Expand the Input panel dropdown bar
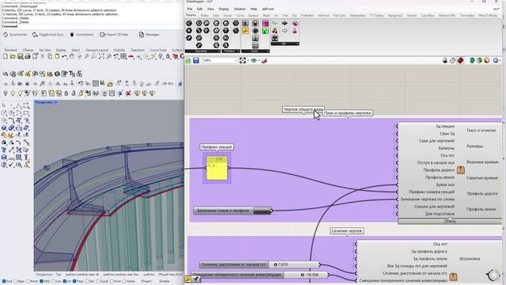This screenshot has height=285, width=506. (x=255, y=51)
